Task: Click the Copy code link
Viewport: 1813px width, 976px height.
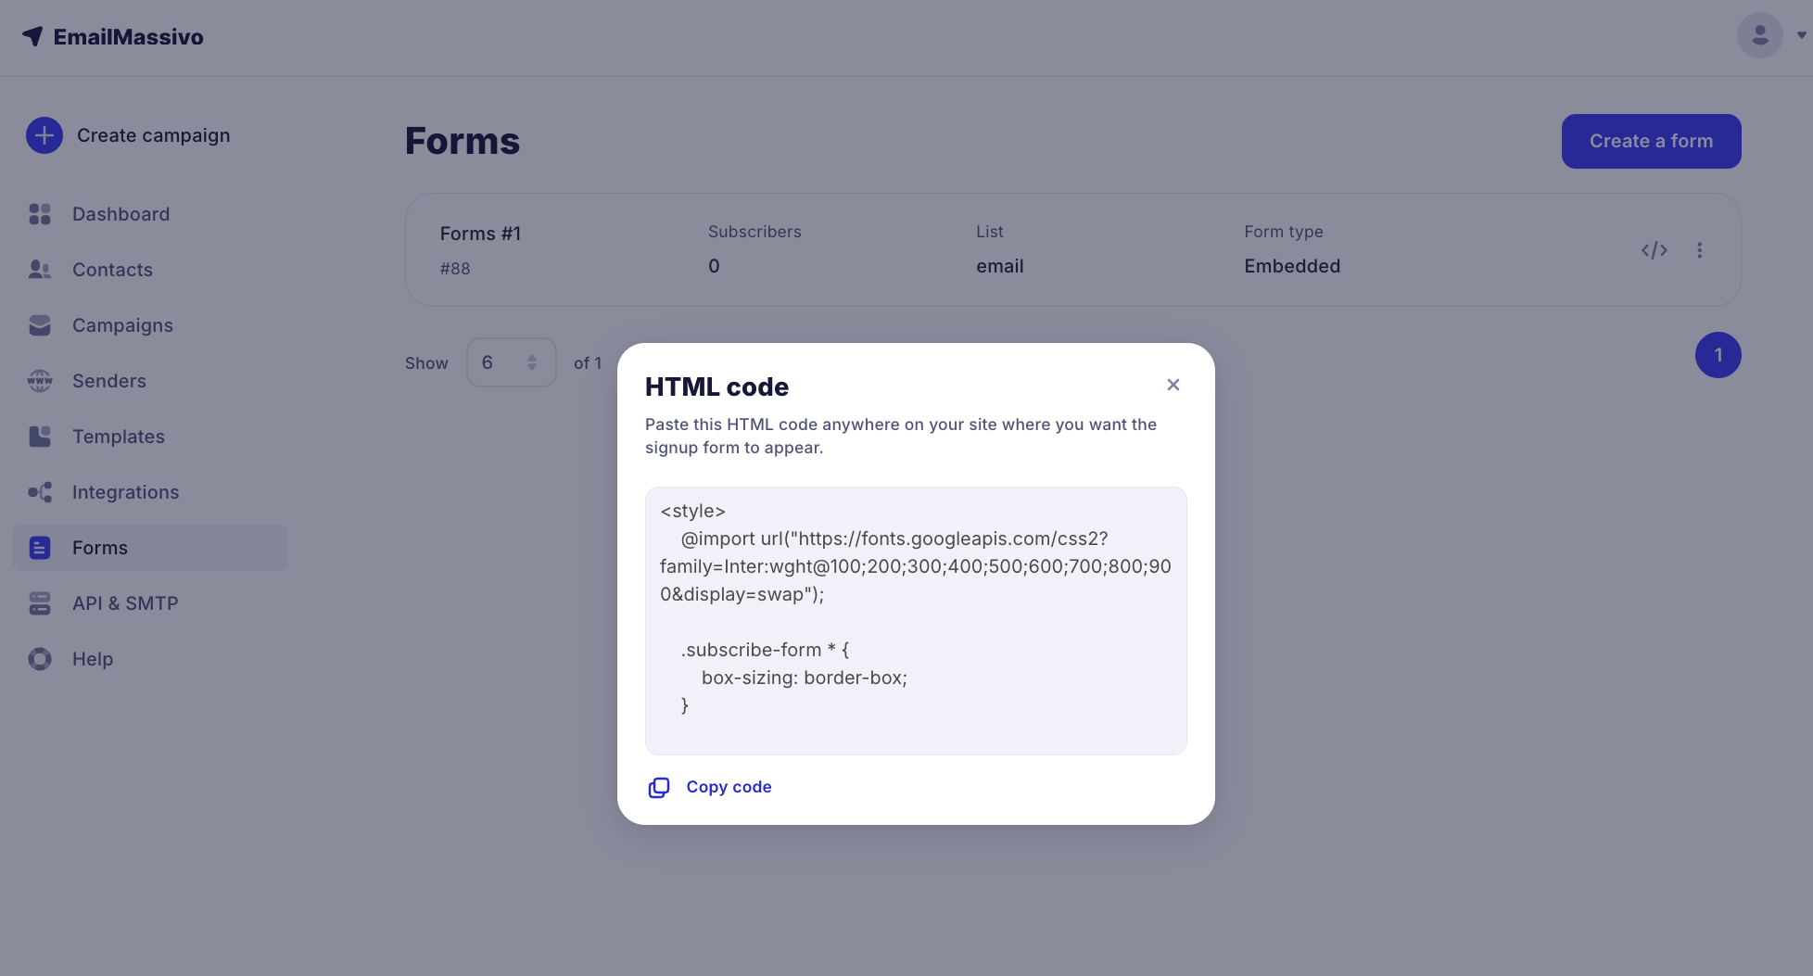Action: 729,787
